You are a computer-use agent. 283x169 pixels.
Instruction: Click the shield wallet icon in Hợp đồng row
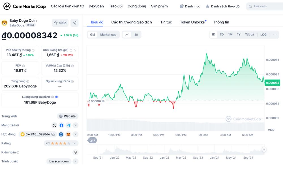61,134
